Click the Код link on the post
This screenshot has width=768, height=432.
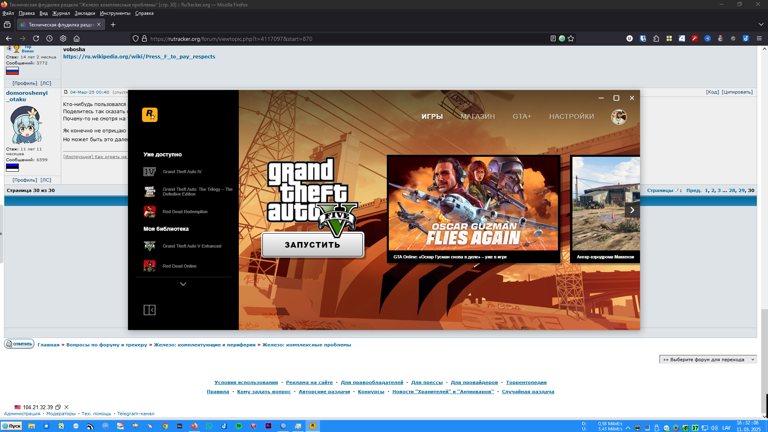(x=713, y=92)
